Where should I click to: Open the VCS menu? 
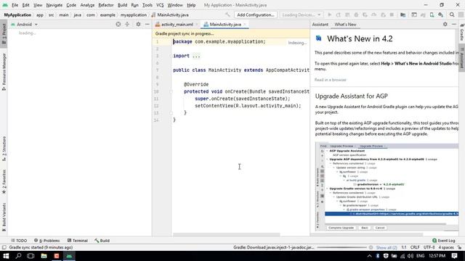pyautogui.click(x=160, y=5)
